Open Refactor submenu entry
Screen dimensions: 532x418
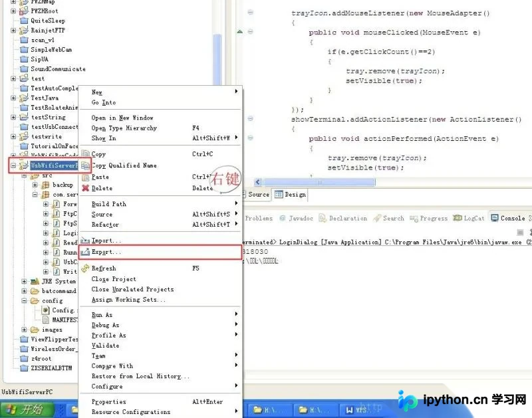pyautogui.click(x=160, y=225)
